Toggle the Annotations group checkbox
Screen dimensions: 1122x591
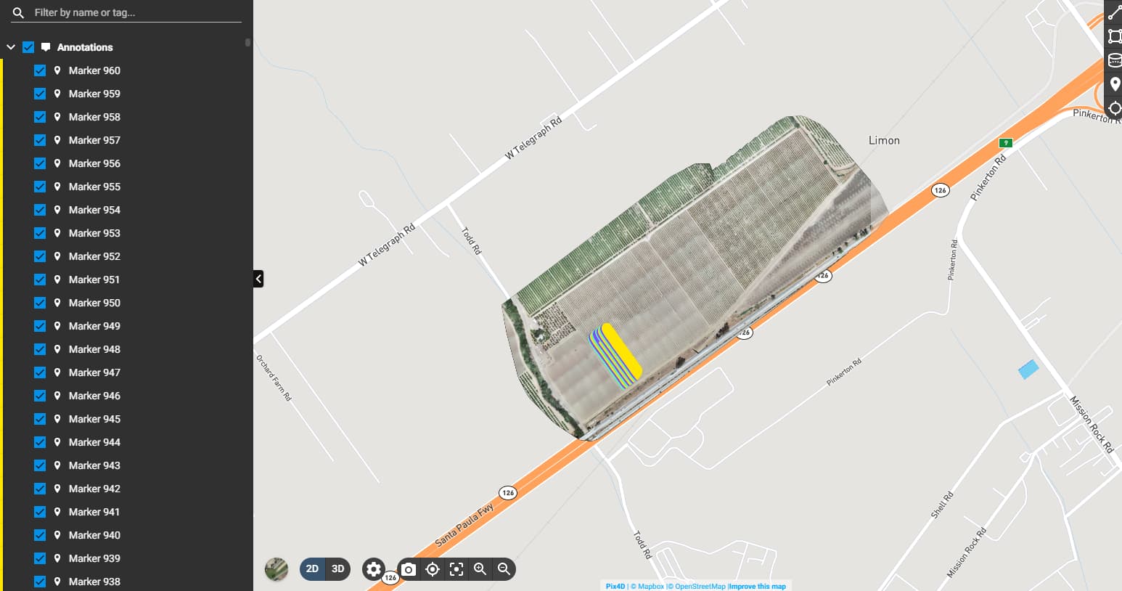28,47
